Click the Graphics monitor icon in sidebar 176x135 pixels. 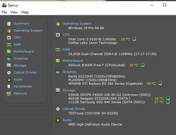(9, 58)
